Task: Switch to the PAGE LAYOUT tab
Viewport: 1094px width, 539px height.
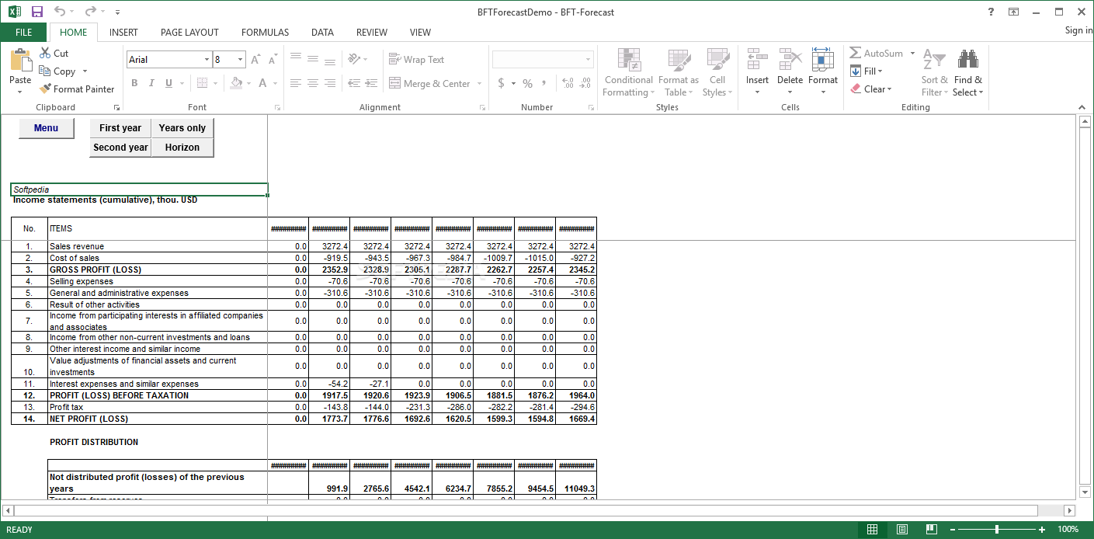Action: pyautogui.click(x=189, y=32)
